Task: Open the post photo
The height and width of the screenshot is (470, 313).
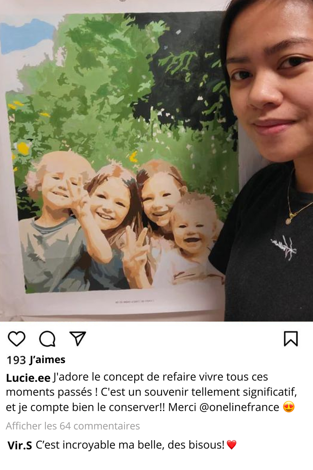Action: 156,161
